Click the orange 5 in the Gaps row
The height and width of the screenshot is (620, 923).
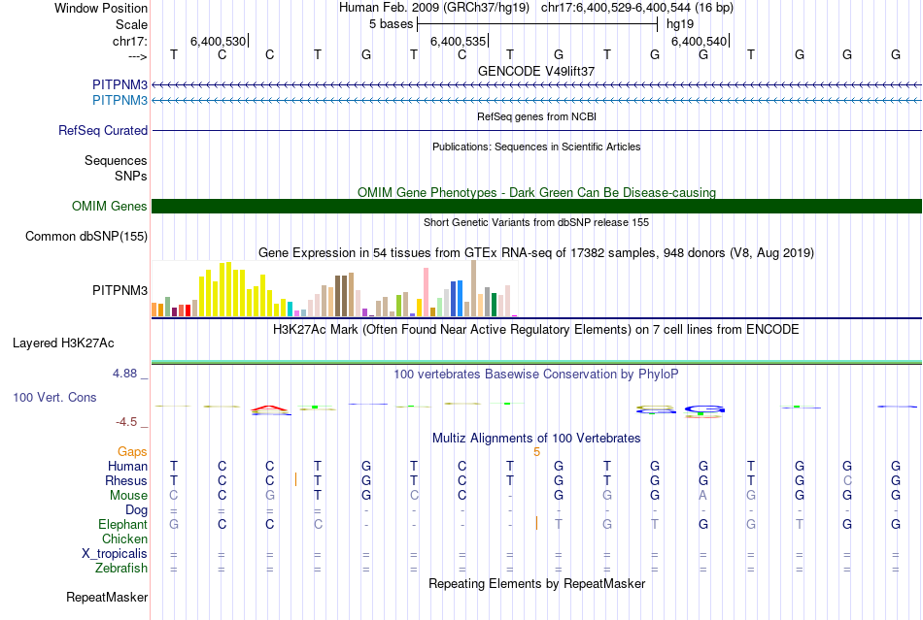point(536,452)
